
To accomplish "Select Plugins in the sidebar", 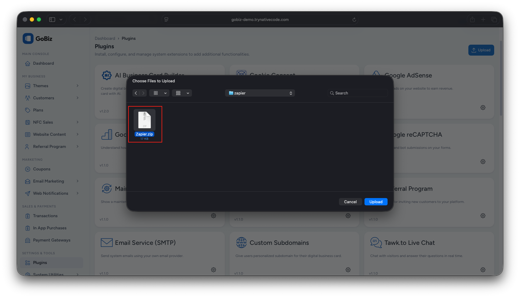I will tap(52, 262).
